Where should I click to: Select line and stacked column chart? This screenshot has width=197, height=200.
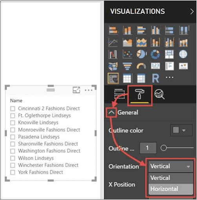pyautogui.click(x=155, y=42)
